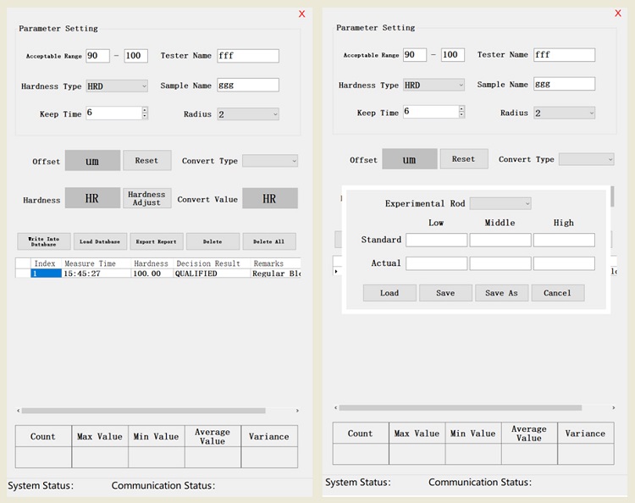
Task: Adjust Keep Time spinner in right window
Action: 461,112
